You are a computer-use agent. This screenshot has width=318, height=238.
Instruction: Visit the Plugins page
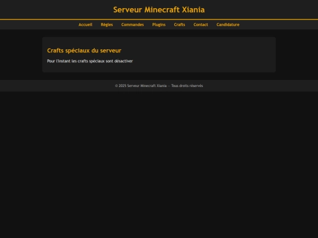(x=159, y=25)
